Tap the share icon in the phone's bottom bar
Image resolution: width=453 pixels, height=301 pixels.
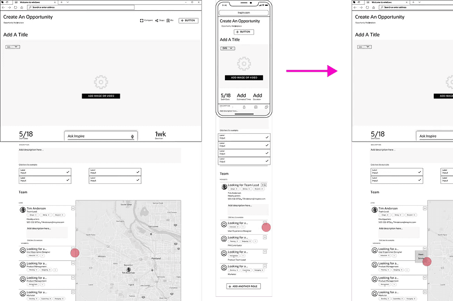tap(244, 107)
